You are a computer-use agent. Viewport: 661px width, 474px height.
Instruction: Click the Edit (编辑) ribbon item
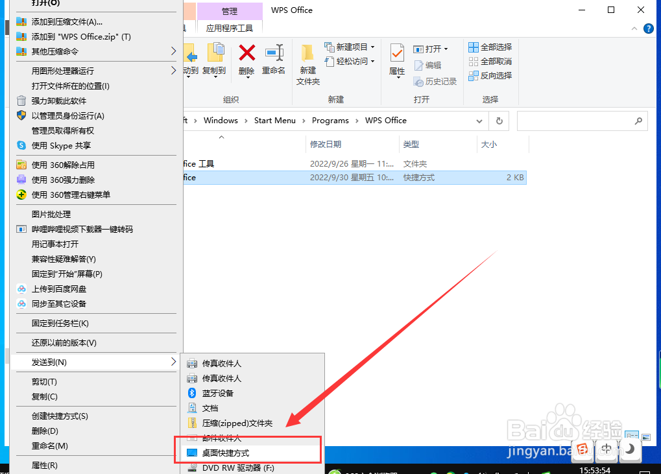click(427, 65)
